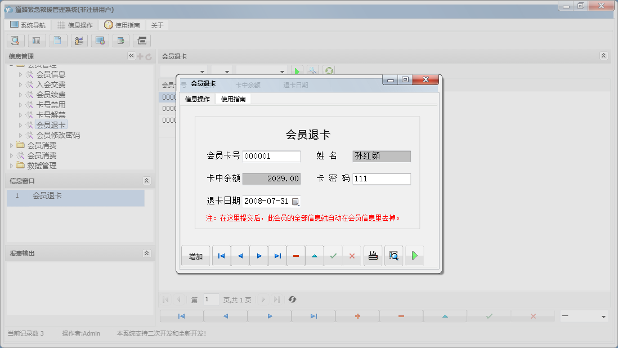Click the user management icon on the main toolbar
Screen dimensions: 618x348
coord(79,41)
